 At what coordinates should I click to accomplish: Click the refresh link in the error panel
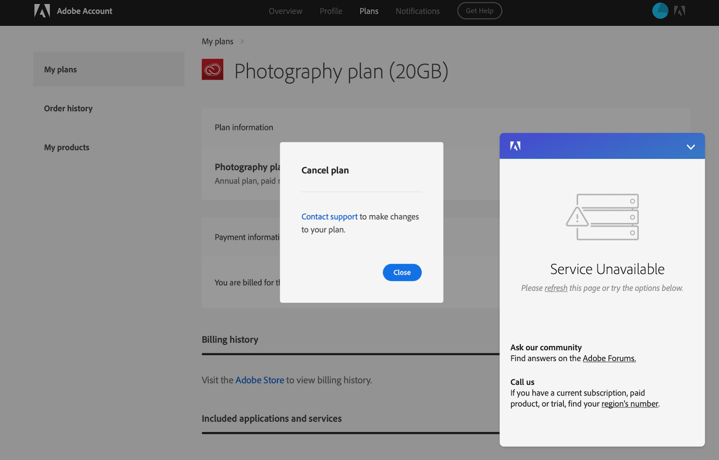(556, 288)
